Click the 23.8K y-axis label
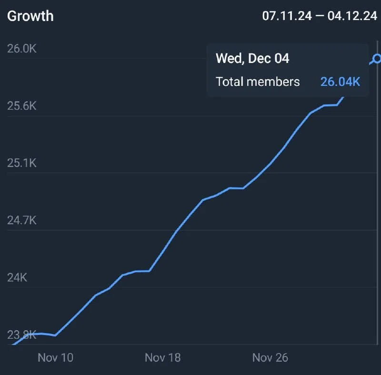 [22, 334]
